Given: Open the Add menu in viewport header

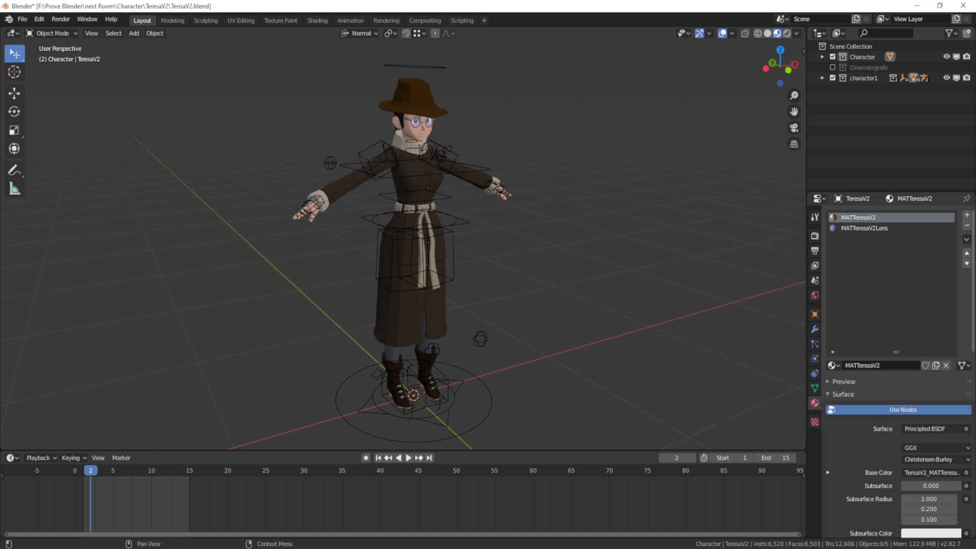Looking at the screenshot, I should (134, 34).
